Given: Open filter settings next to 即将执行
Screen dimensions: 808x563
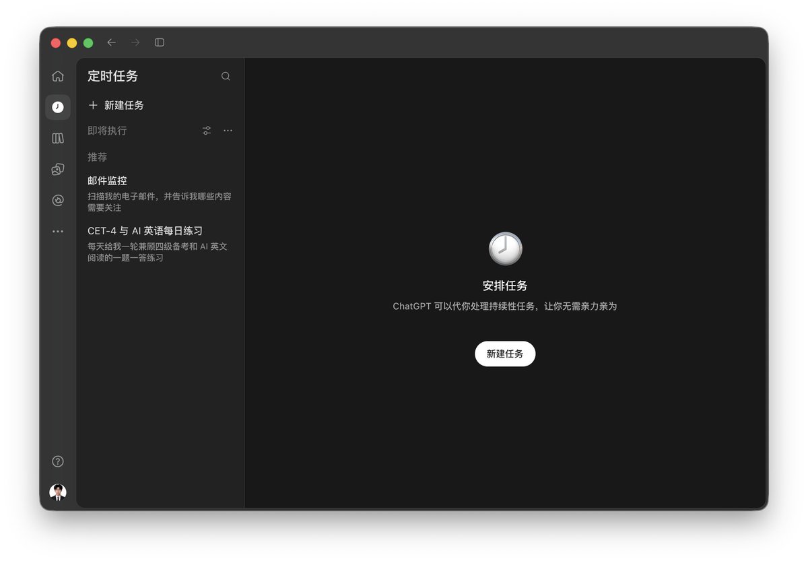Looking at the screenshot, I should tap(207, 131).
